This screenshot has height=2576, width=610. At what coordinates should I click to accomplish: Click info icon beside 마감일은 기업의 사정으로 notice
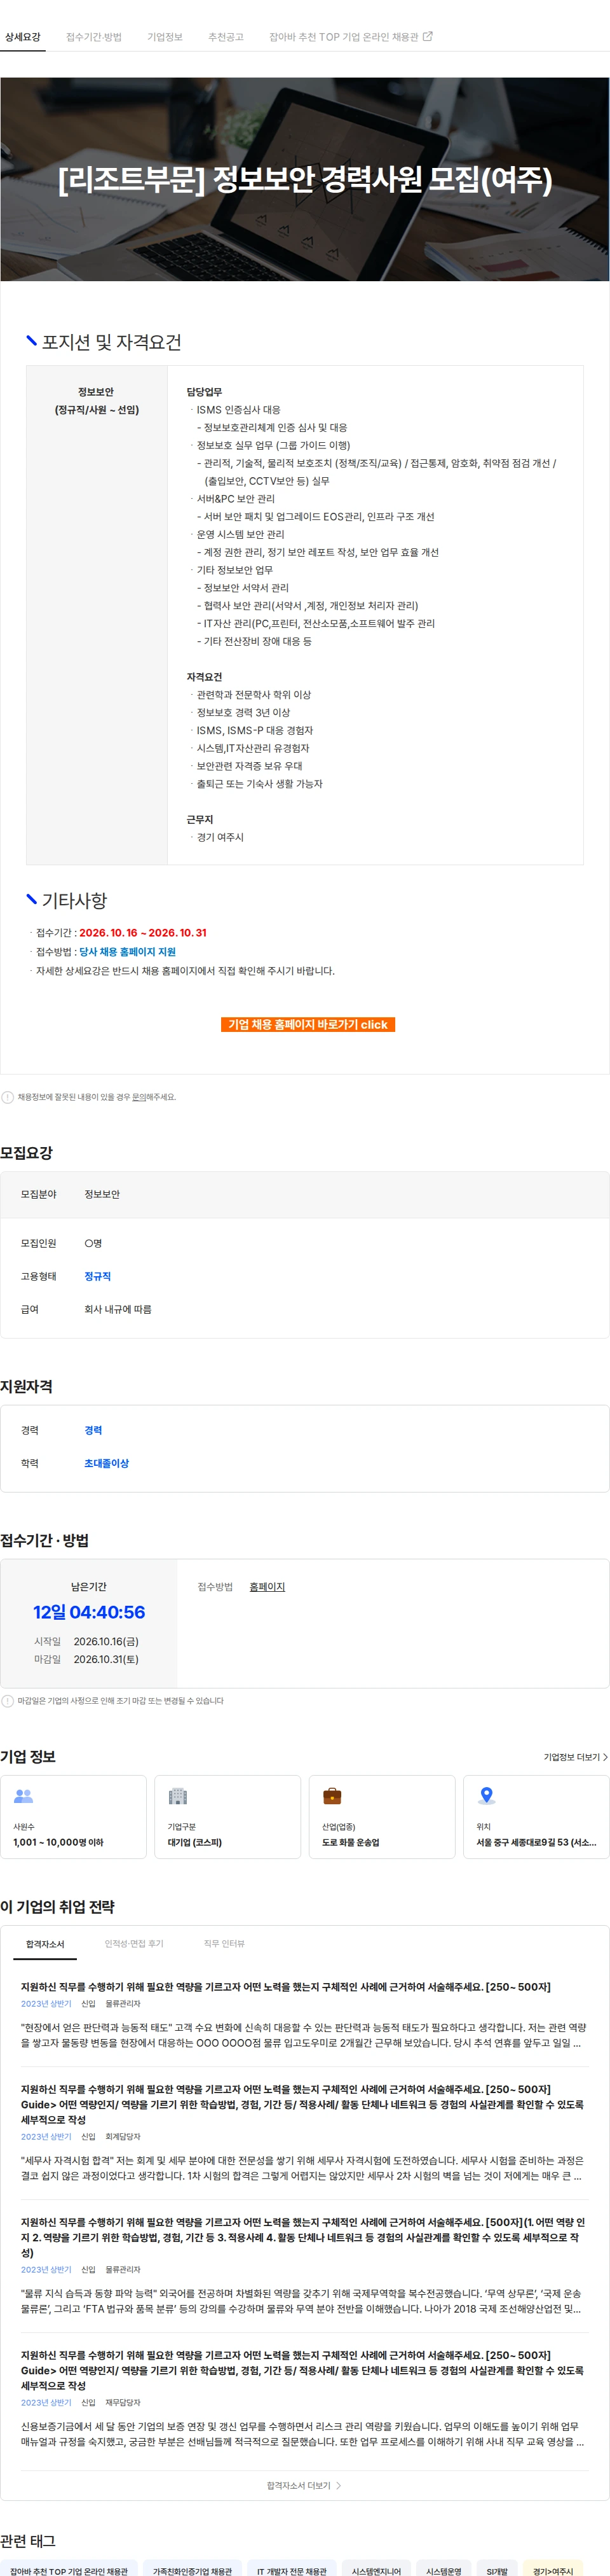pyautogui.click(x=8, y=1701)
